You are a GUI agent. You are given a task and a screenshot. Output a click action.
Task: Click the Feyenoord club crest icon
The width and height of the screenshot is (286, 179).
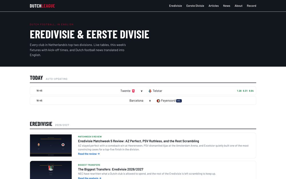(x=158, y=101)
